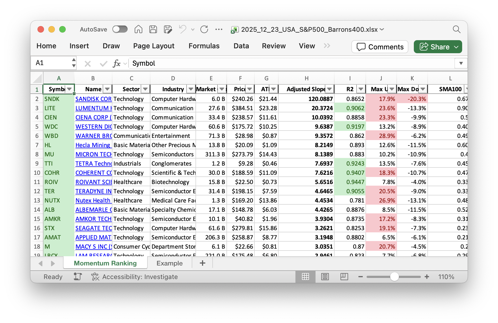Open the Sector column filter dropdown
Viewport: 498px width, 323px height.
146,89
